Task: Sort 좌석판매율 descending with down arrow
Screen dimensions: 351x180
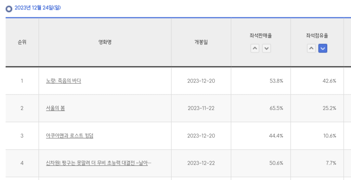Action: (x=266, y=48)
